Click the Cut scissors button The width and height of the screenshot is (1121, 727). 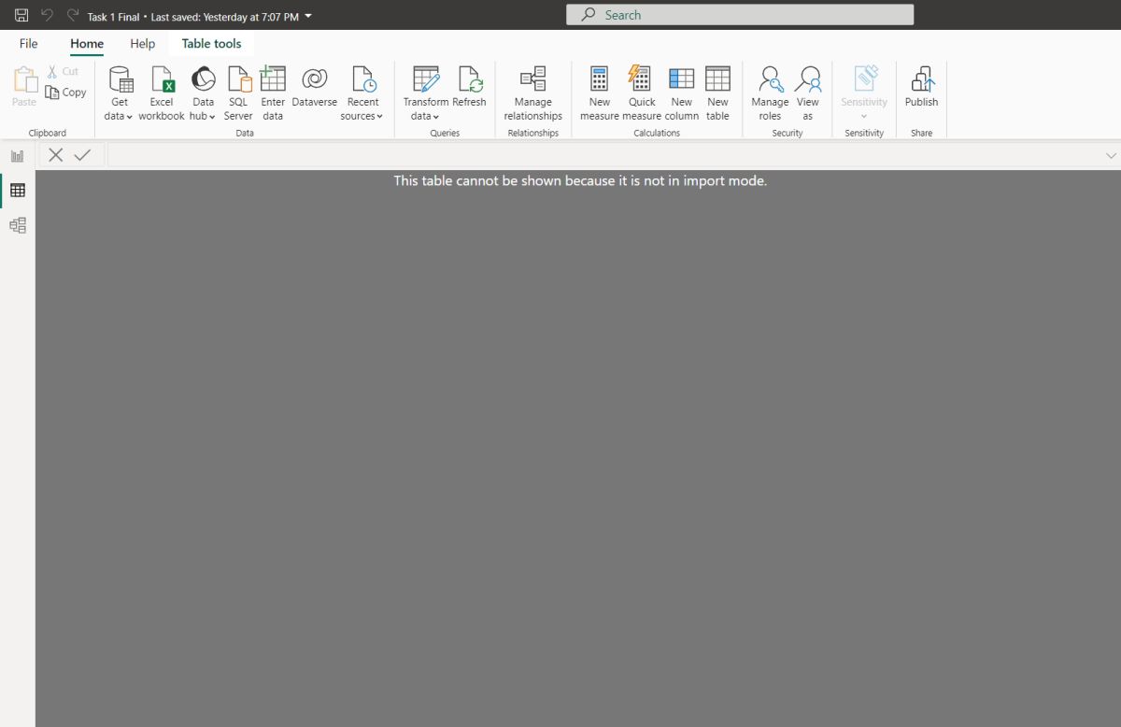(63, 71)
